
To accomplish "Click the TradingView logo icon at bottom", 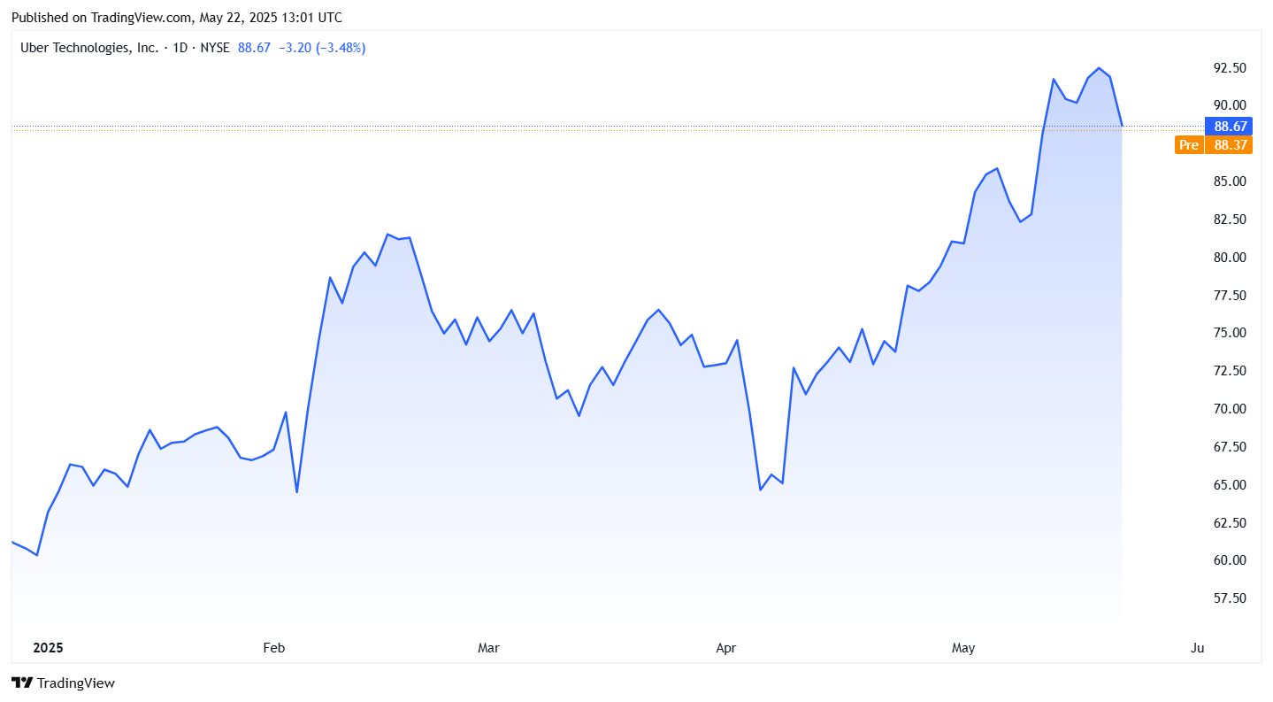I will click(22, 683).
